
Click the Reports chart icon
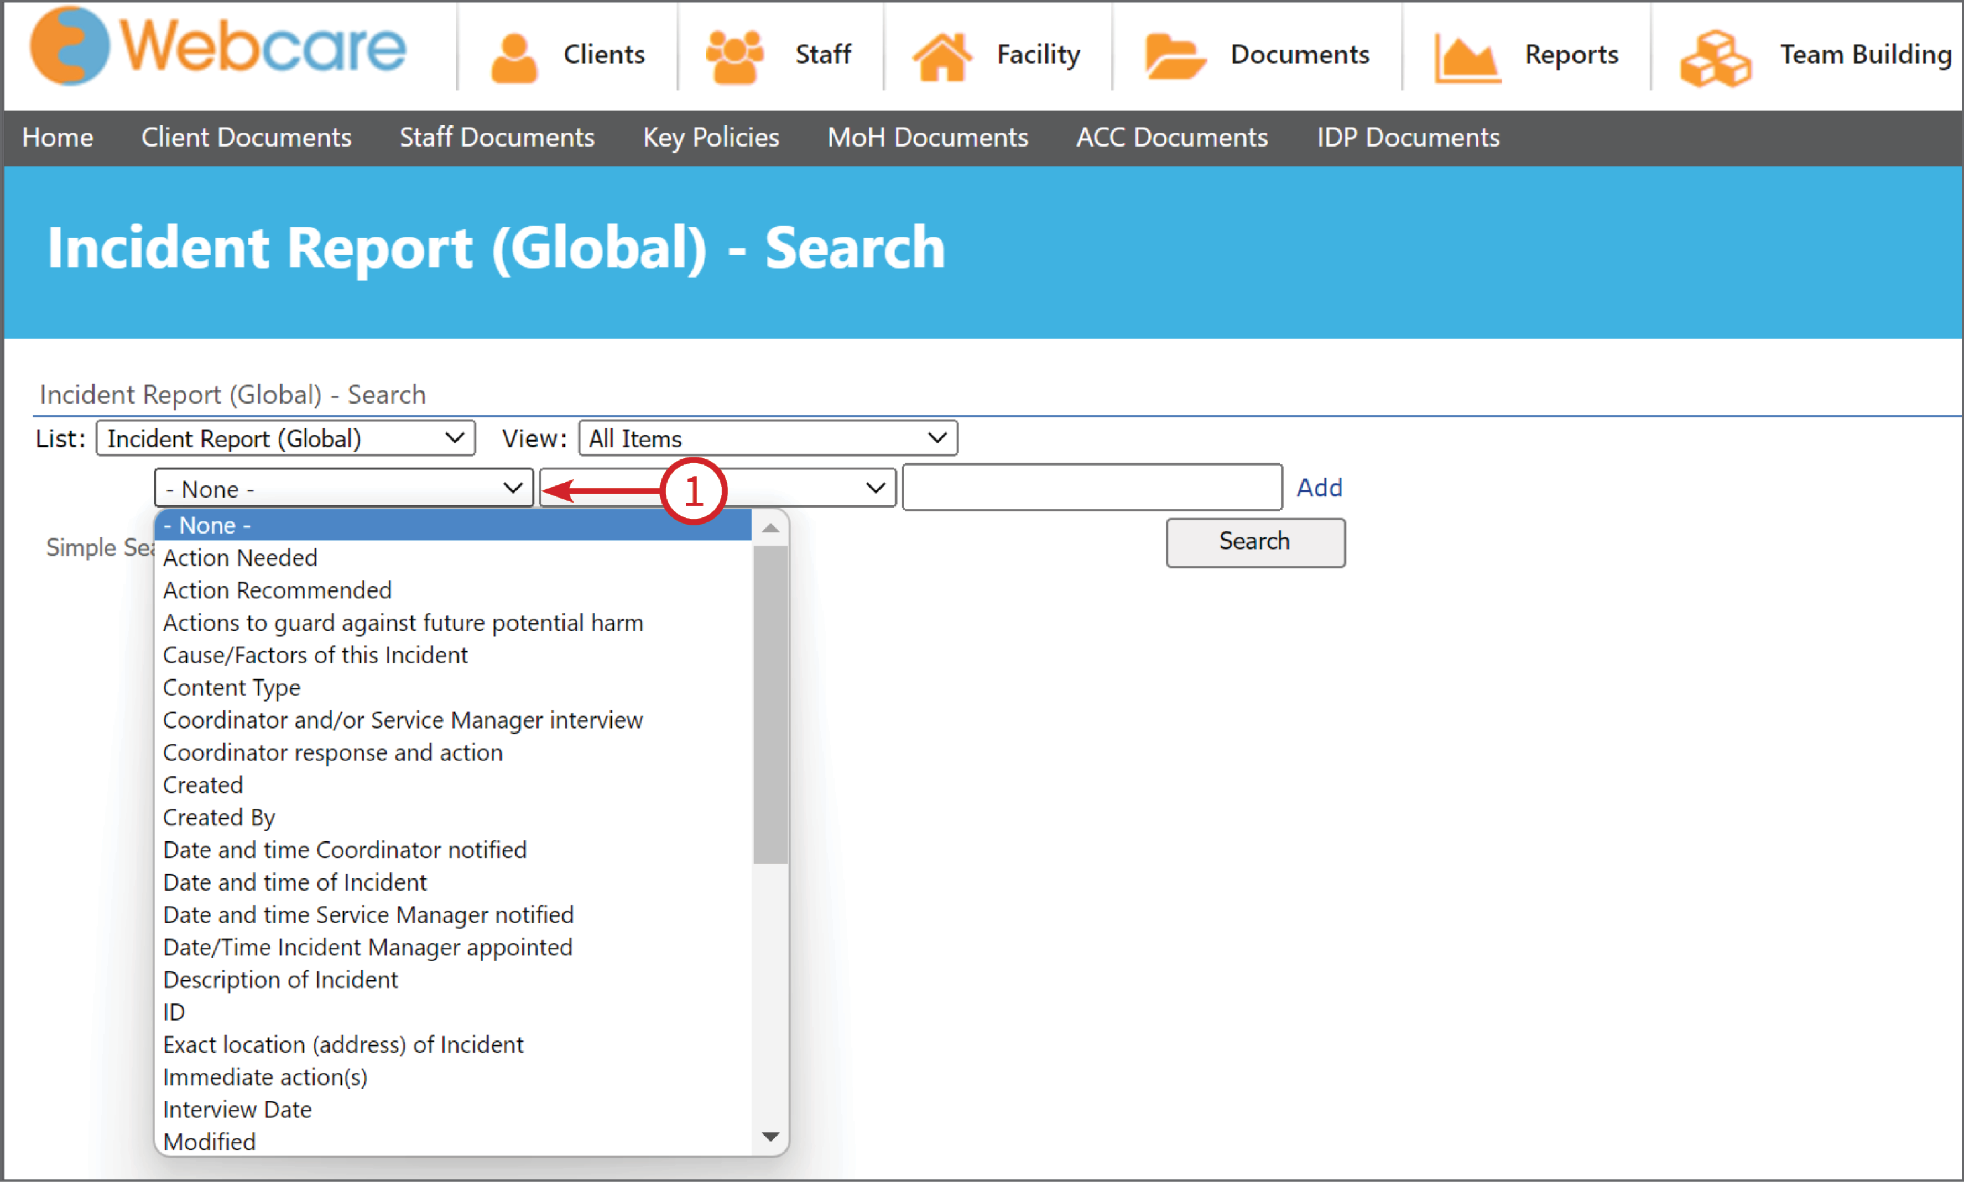pos(1467,58)
